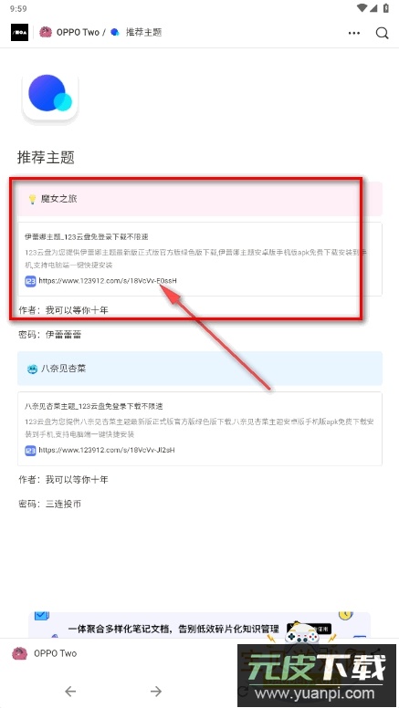Select 推荐主题 breadcrumb item
Viewport: 399px width, 708px height.
[143, 32]
